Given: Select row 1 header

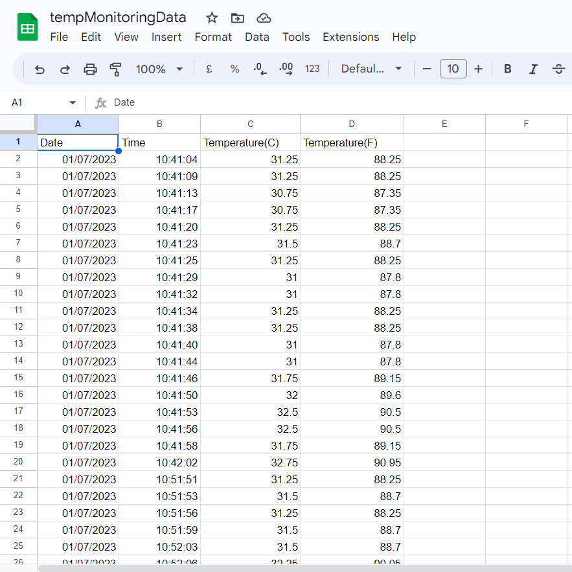Looking at the screenshot, I should [x=18, y=142].
